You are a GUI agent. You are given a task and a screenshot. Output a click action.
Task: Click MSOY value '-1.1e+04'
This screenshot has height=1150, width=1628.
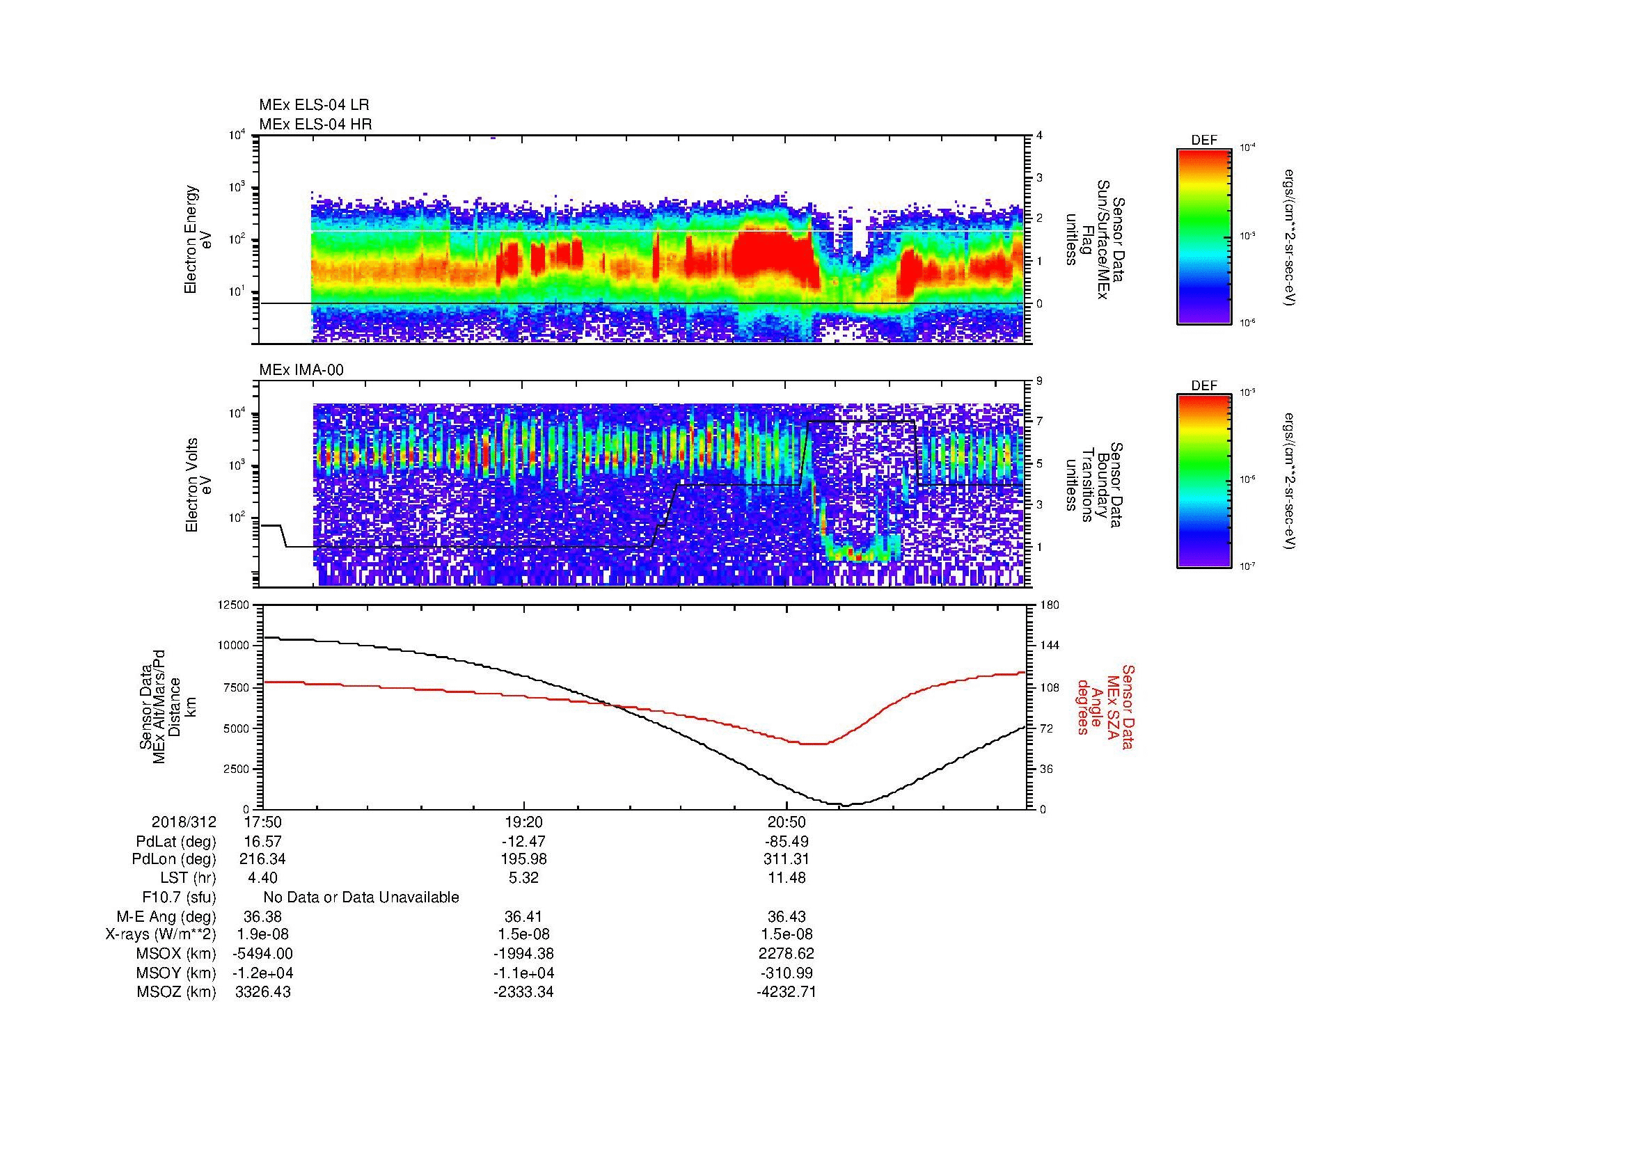click(523, 973)
